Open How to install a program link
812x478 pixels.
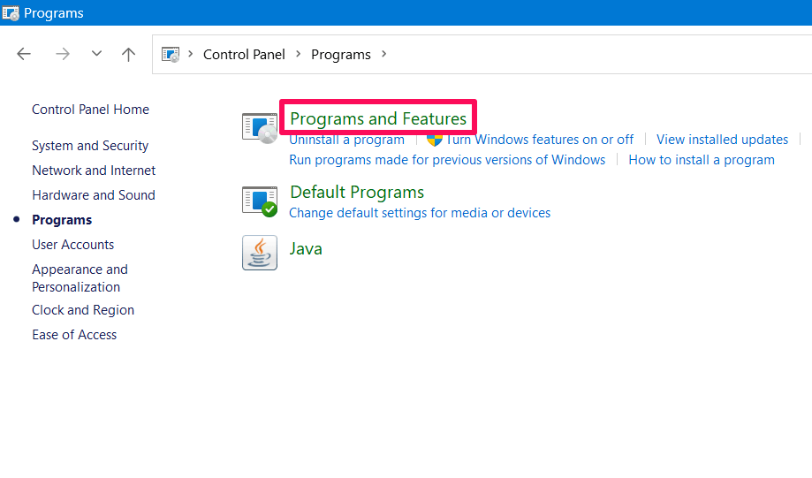[702, 160]
